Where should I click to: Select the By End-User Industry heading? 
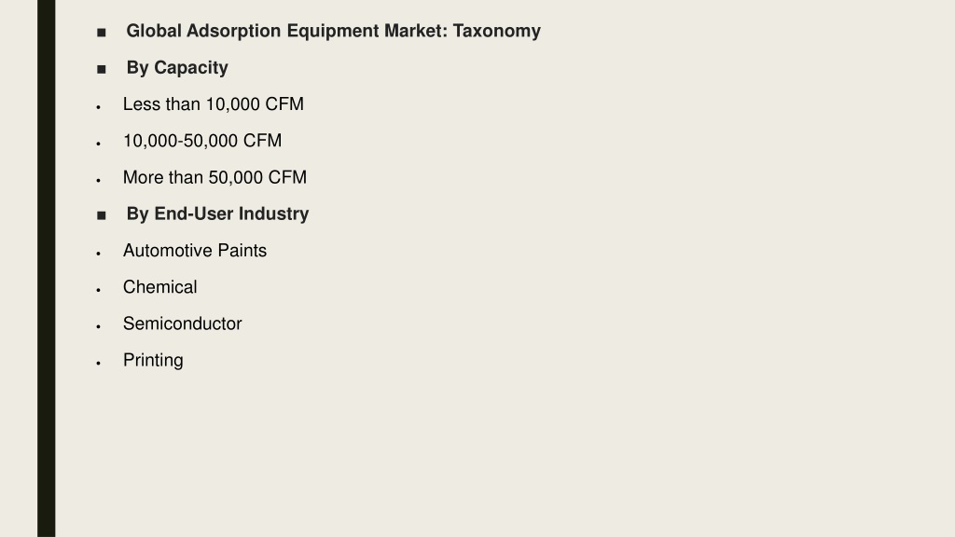pos(217,213)
